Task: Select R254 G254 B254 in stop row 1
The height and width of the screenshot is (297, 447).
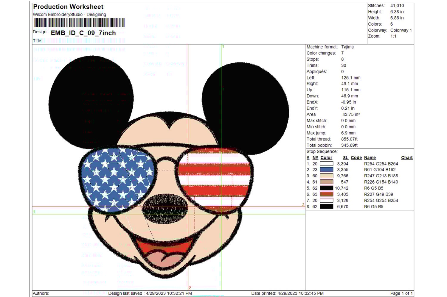Action: (381, 164)
